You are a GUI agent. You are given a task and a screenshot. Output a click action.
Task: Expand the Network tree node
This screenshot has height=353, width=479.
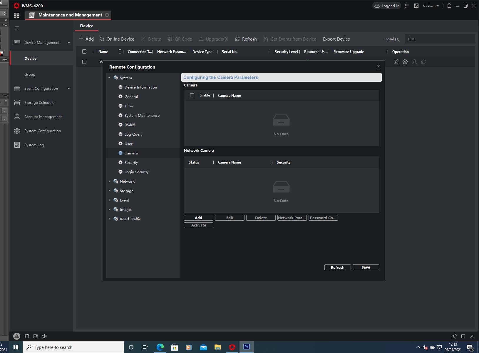coord(109,182)
